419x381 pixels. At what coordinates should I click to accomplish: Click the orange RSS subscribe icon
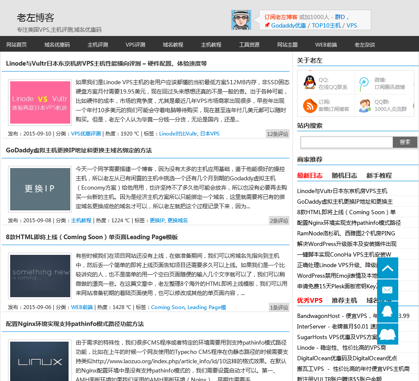(310, 105)
